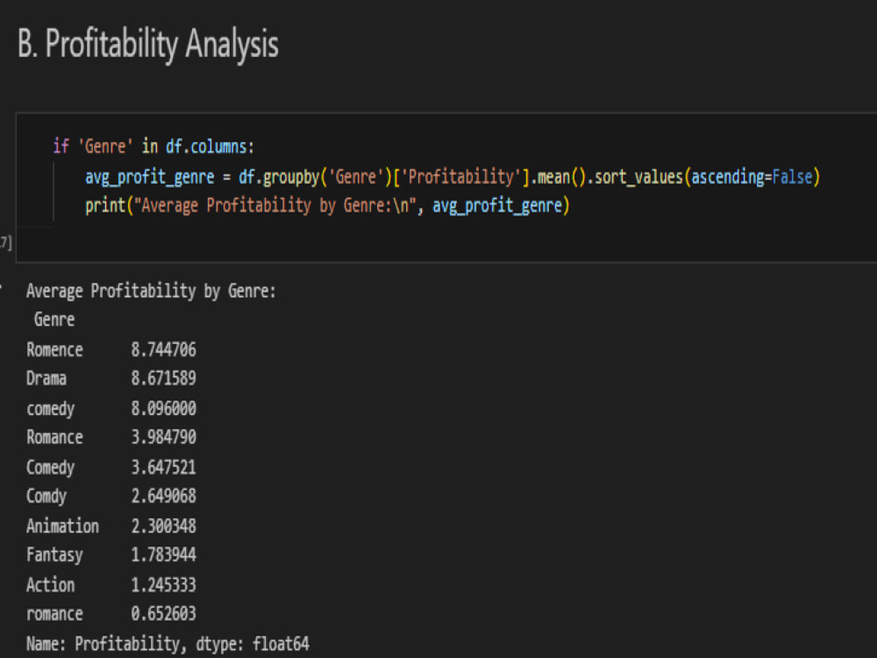Click 'Name: Profitability, dtype: float64' footer line

(168, 644)
